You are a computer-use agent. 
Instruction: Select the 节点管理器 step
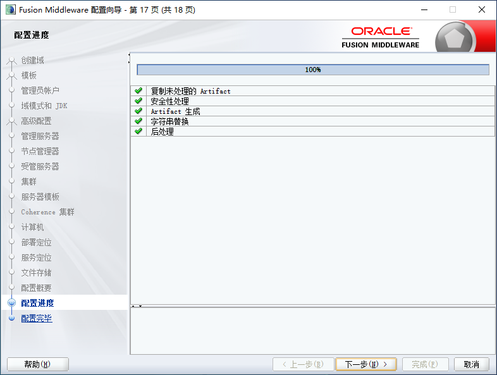(x=40, y=151)
